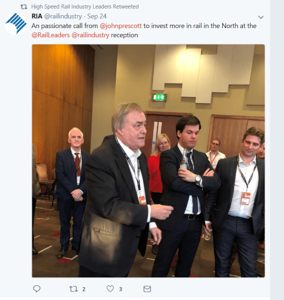284x300 pixels.
Task: Open the Sep 24 timestamp permalink
Action: [x=97, y=17]
